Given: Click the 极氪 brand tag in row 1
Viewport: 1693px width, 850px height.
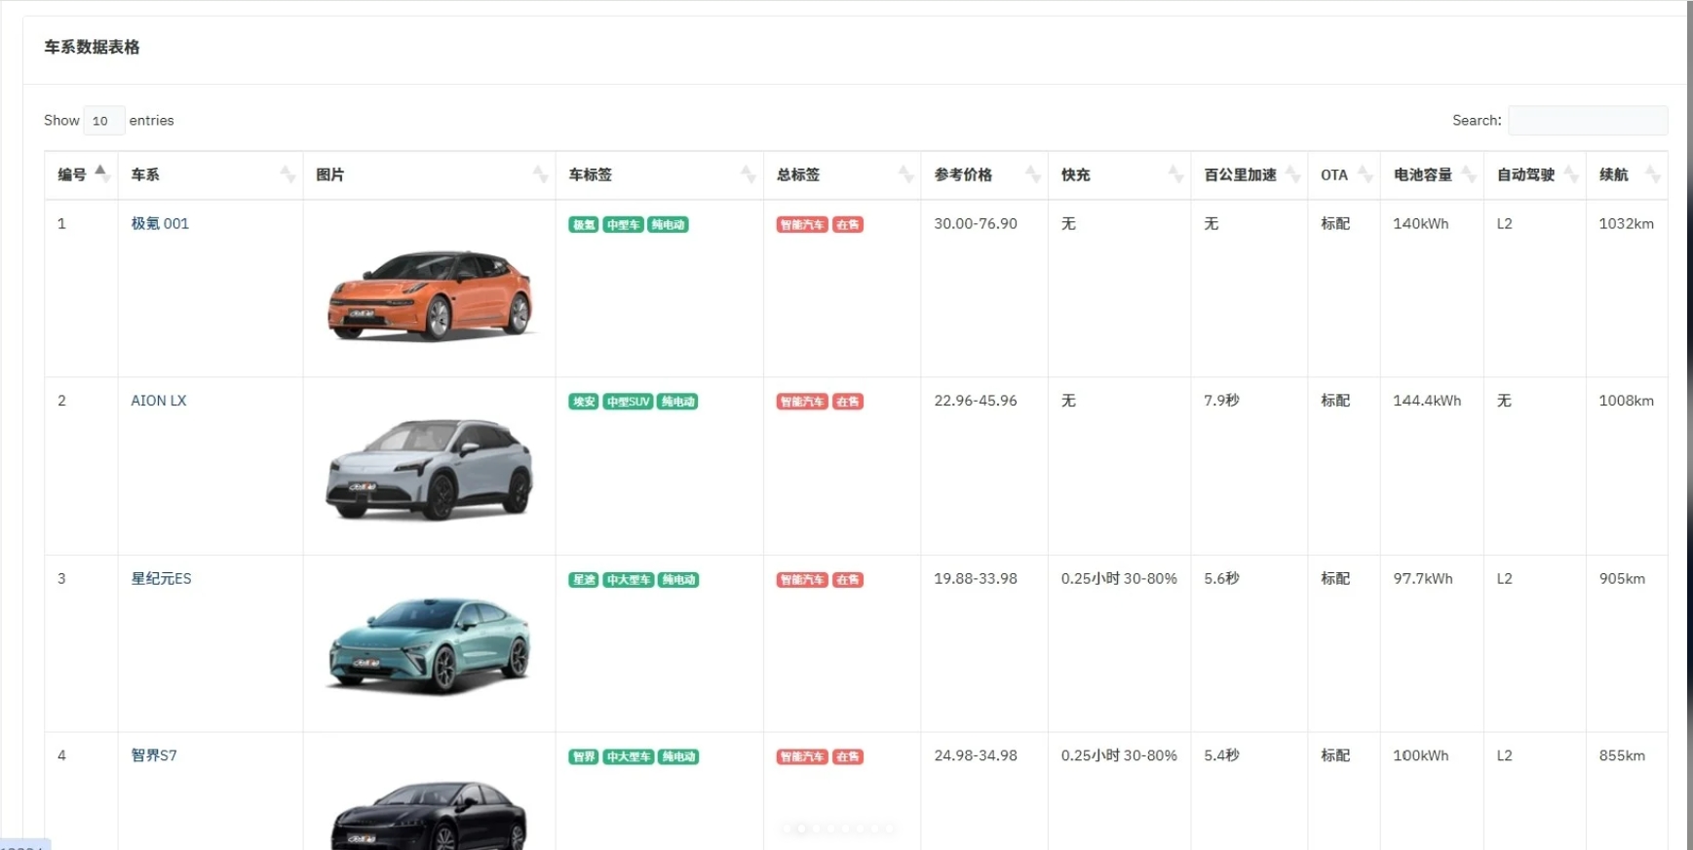Looking at the screenshot, I should 584,225.
